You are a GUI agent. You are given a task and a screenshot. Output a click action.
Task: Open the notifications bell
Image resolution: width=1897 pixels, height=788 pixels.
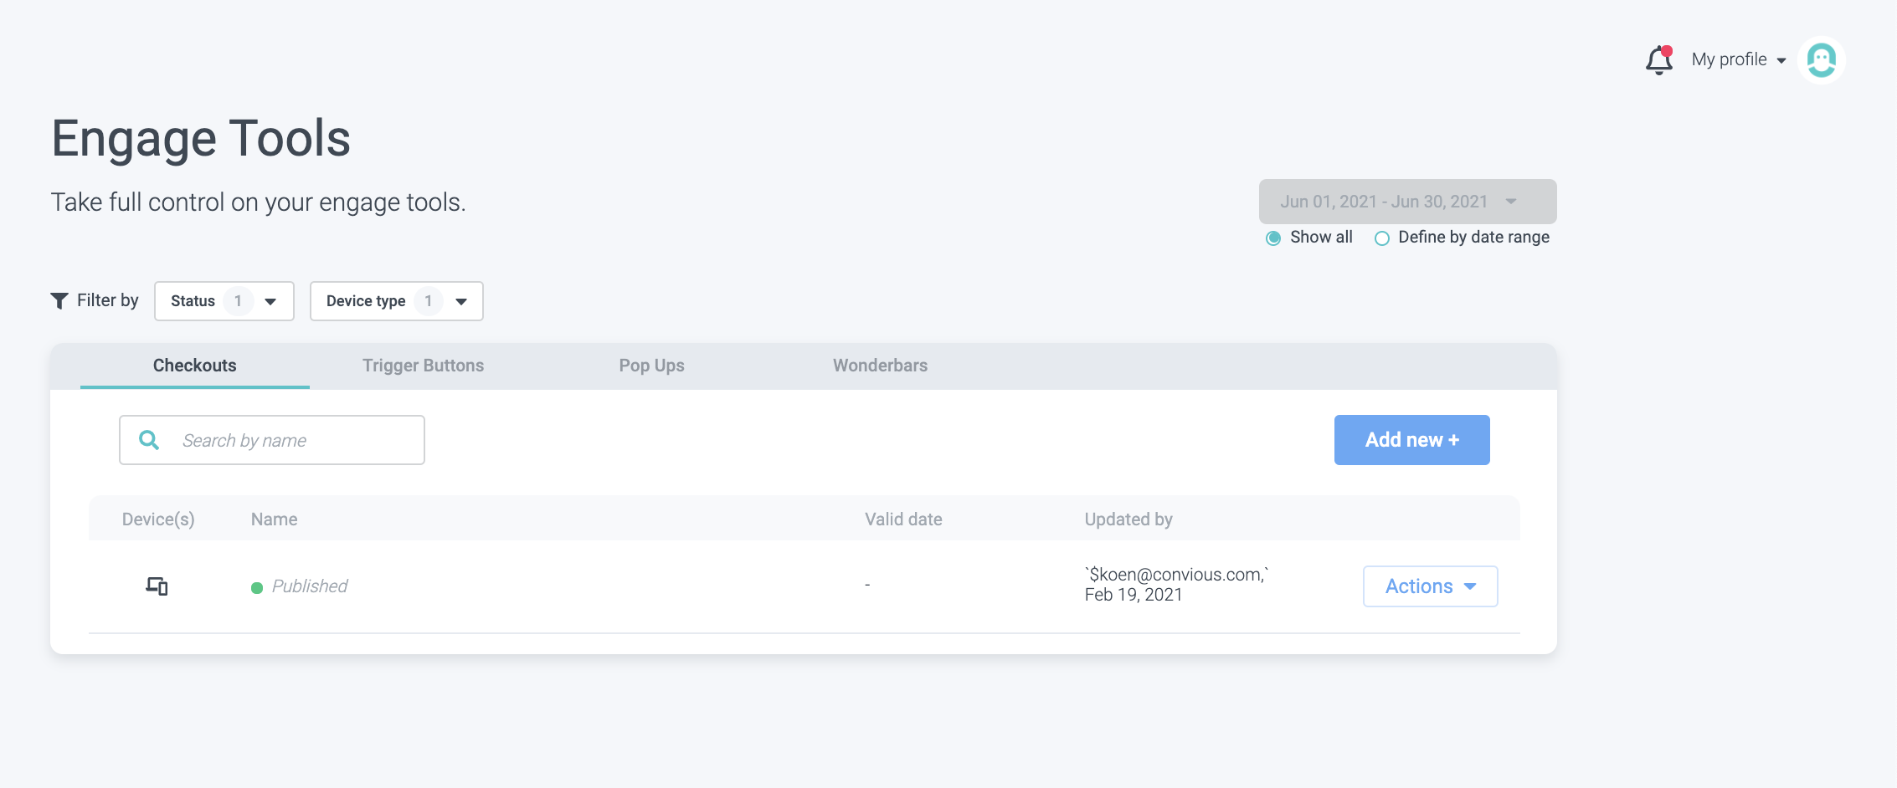click(1658, 60)
